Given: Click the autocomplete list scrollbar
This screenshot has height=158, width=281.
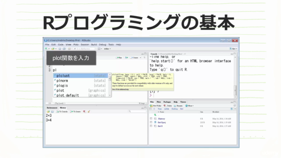Looking at the screenshot, I should coord(110,85).
